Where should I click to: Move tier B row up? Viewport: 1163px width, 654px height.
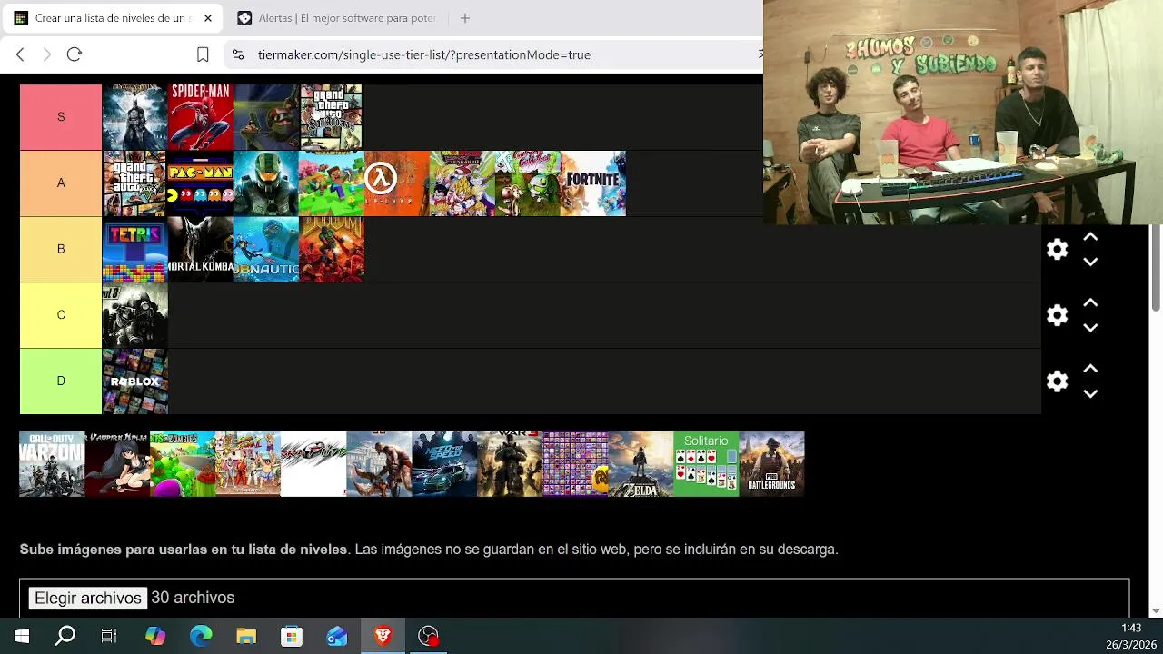tap(1090, 237)
